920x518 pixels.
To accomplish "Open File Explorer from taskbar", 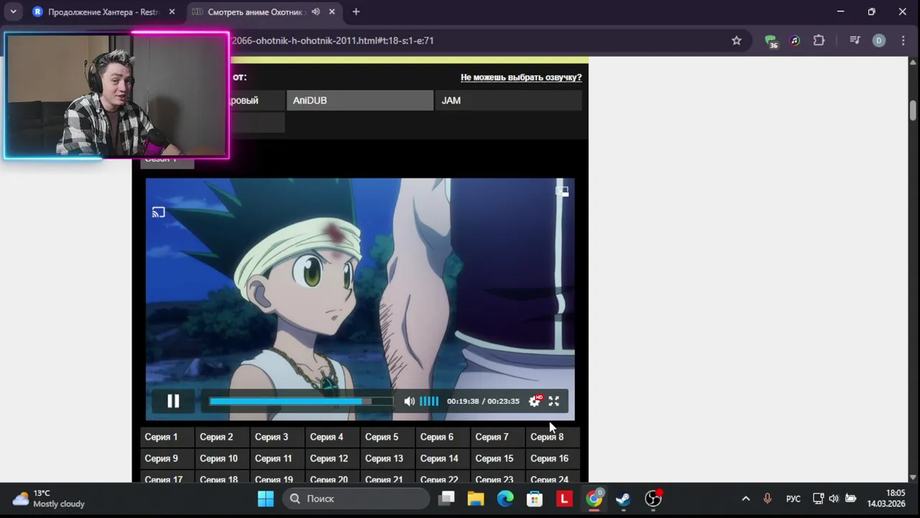I will (x=476, y=499).
